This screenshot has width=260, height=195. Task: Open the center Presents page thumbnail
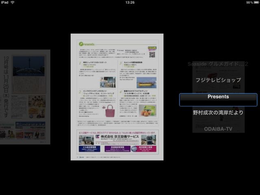[x=117, y=97]
